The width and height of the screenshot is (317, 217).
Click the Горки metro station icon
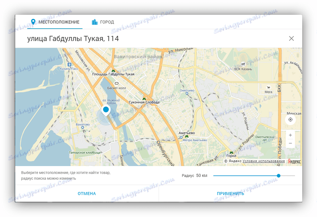click(231, 152)
